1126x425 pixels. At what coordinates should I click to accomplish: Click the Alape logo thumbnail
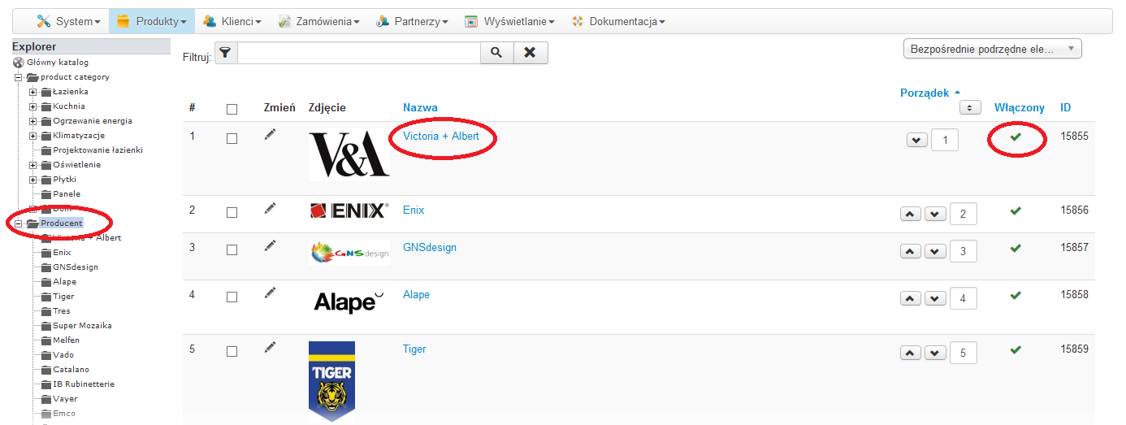349,302
